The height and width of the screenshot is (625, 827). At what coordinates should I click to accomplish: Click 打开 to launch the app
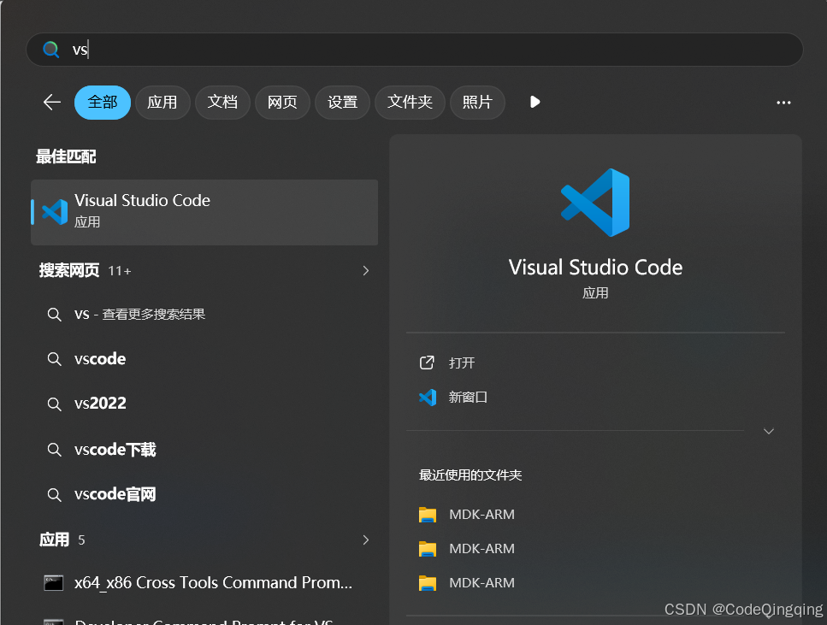(462, 363)
